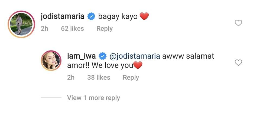Click the verified badge beside iam_iwa
The height and width of the screenshot is (114, 256).
[x=103, y=56]
